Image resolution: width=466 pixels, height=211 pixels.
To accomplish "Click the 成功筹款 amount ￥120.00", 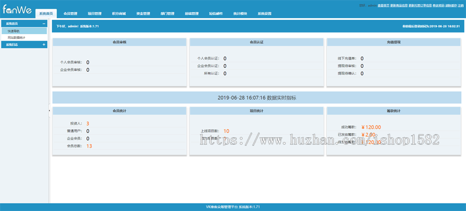I will 371,128.
